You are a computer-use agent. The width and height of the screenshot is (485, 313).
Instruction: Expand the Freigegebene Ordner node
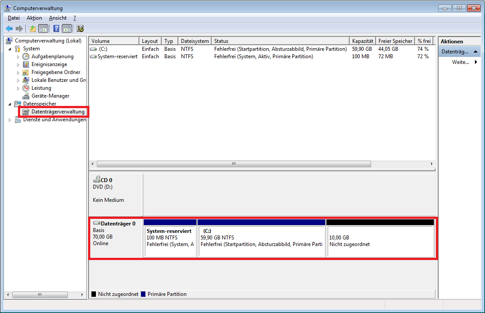pyautogui.click(x=18, y=72)
